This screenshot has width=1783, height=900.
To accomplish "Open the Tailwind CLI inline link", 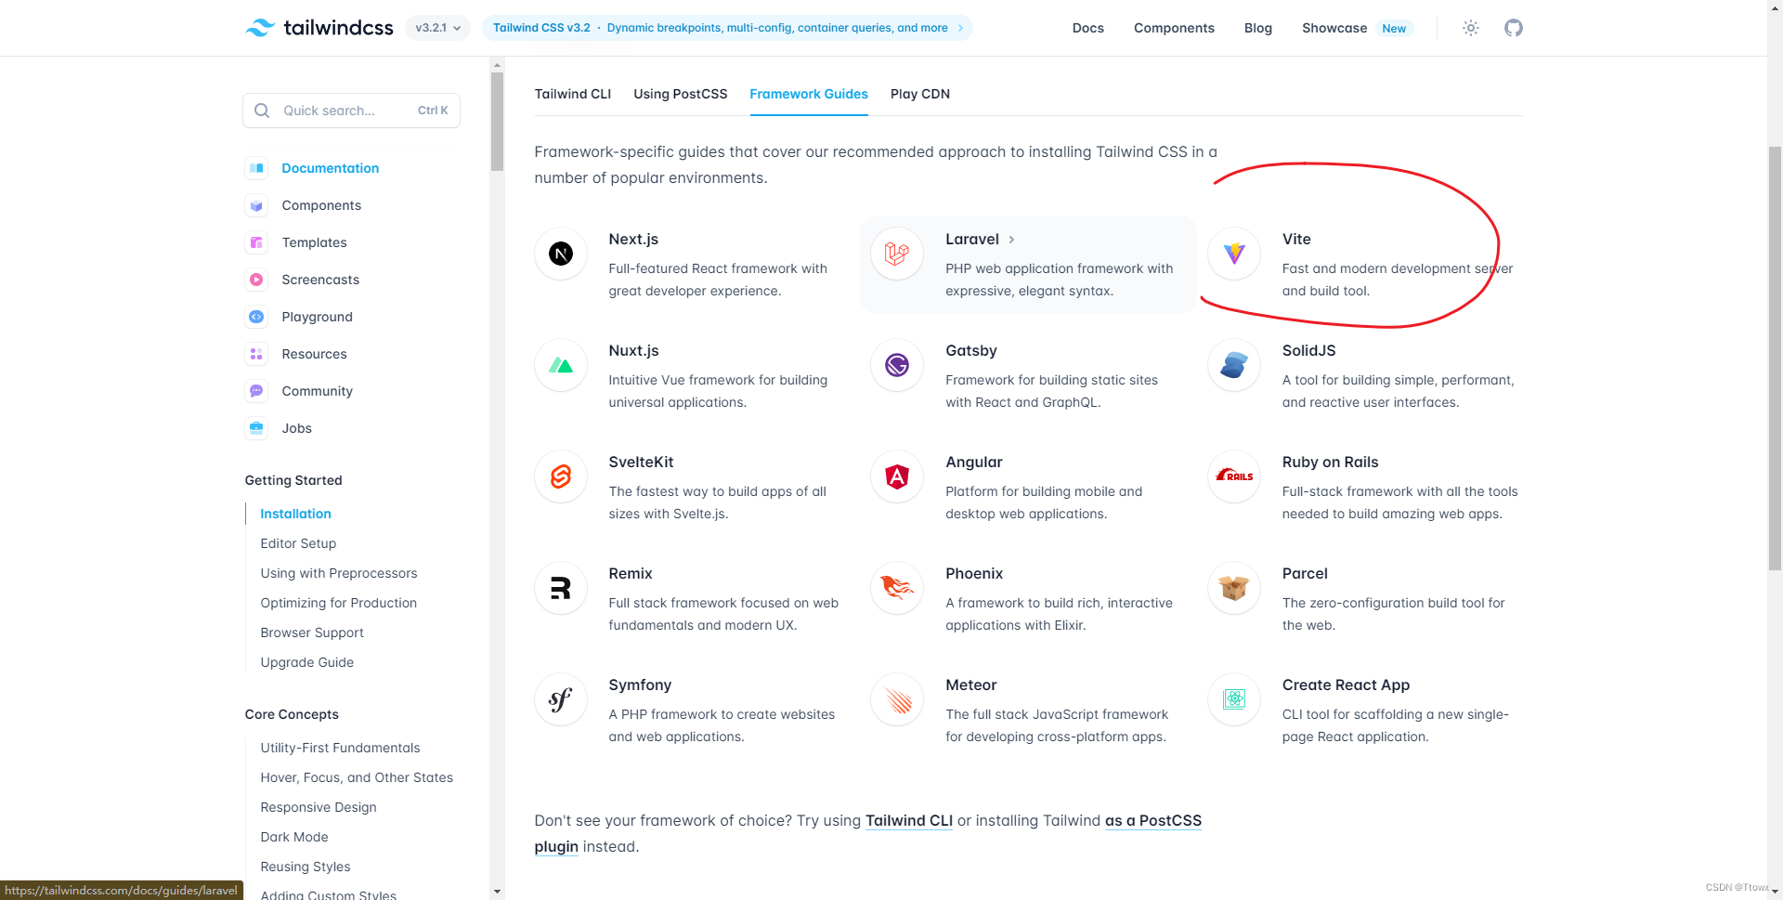I will [909, 821].
